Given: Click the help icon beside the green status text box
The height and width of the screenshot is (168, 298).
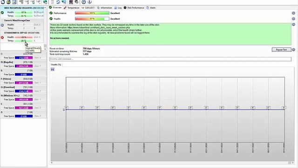Looking at the screenshot, I should coord(293,24).
